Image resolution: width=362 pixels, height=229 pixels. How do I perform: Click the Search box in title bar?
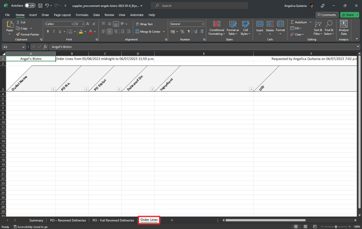(x=200, y=6)
